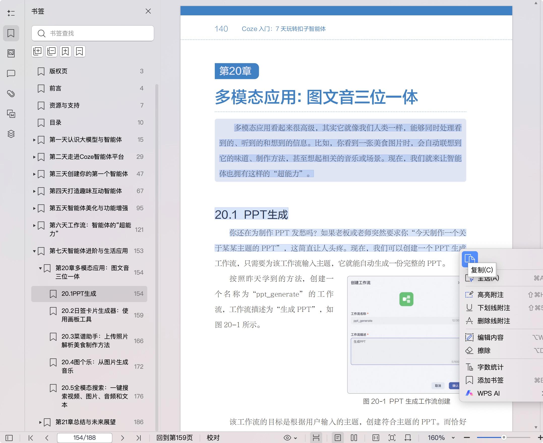
Task: Close the bookmarks panel
Action: [x=148, y=11]
